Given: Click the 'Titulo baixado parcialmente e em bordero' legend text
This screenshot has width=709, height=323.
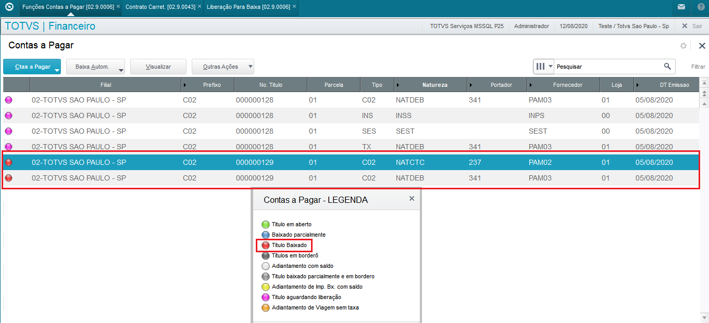Looking at the screenshot, I should click(x=323, y=276).
